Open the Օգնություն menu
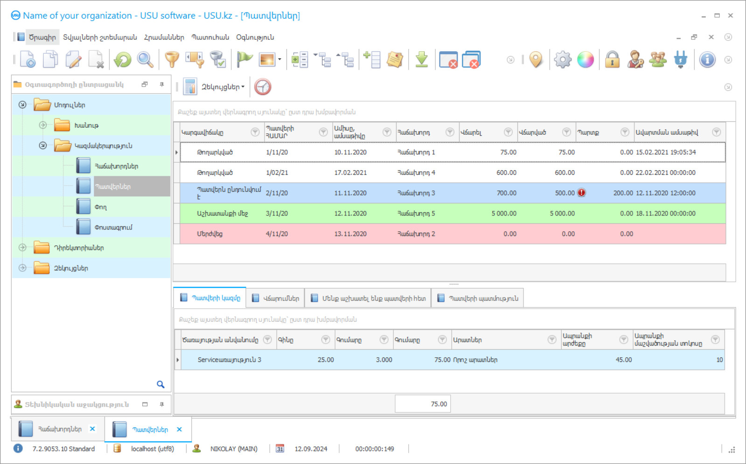 tap(255, 37)
